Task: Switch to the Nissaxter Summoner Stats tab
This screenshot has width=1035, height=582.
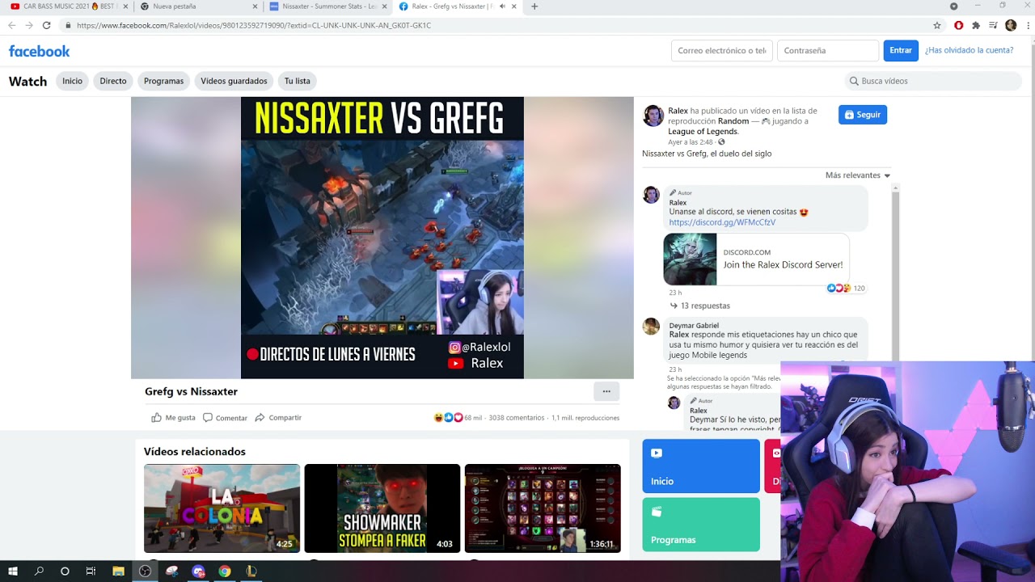Action: point(327,6)
